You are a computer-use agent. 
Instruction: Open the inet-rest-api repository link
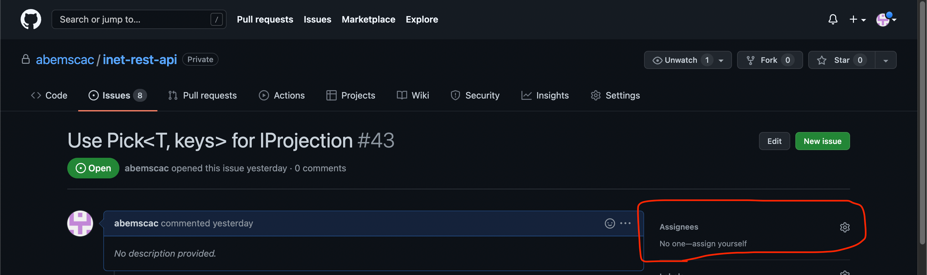point(140,60)
